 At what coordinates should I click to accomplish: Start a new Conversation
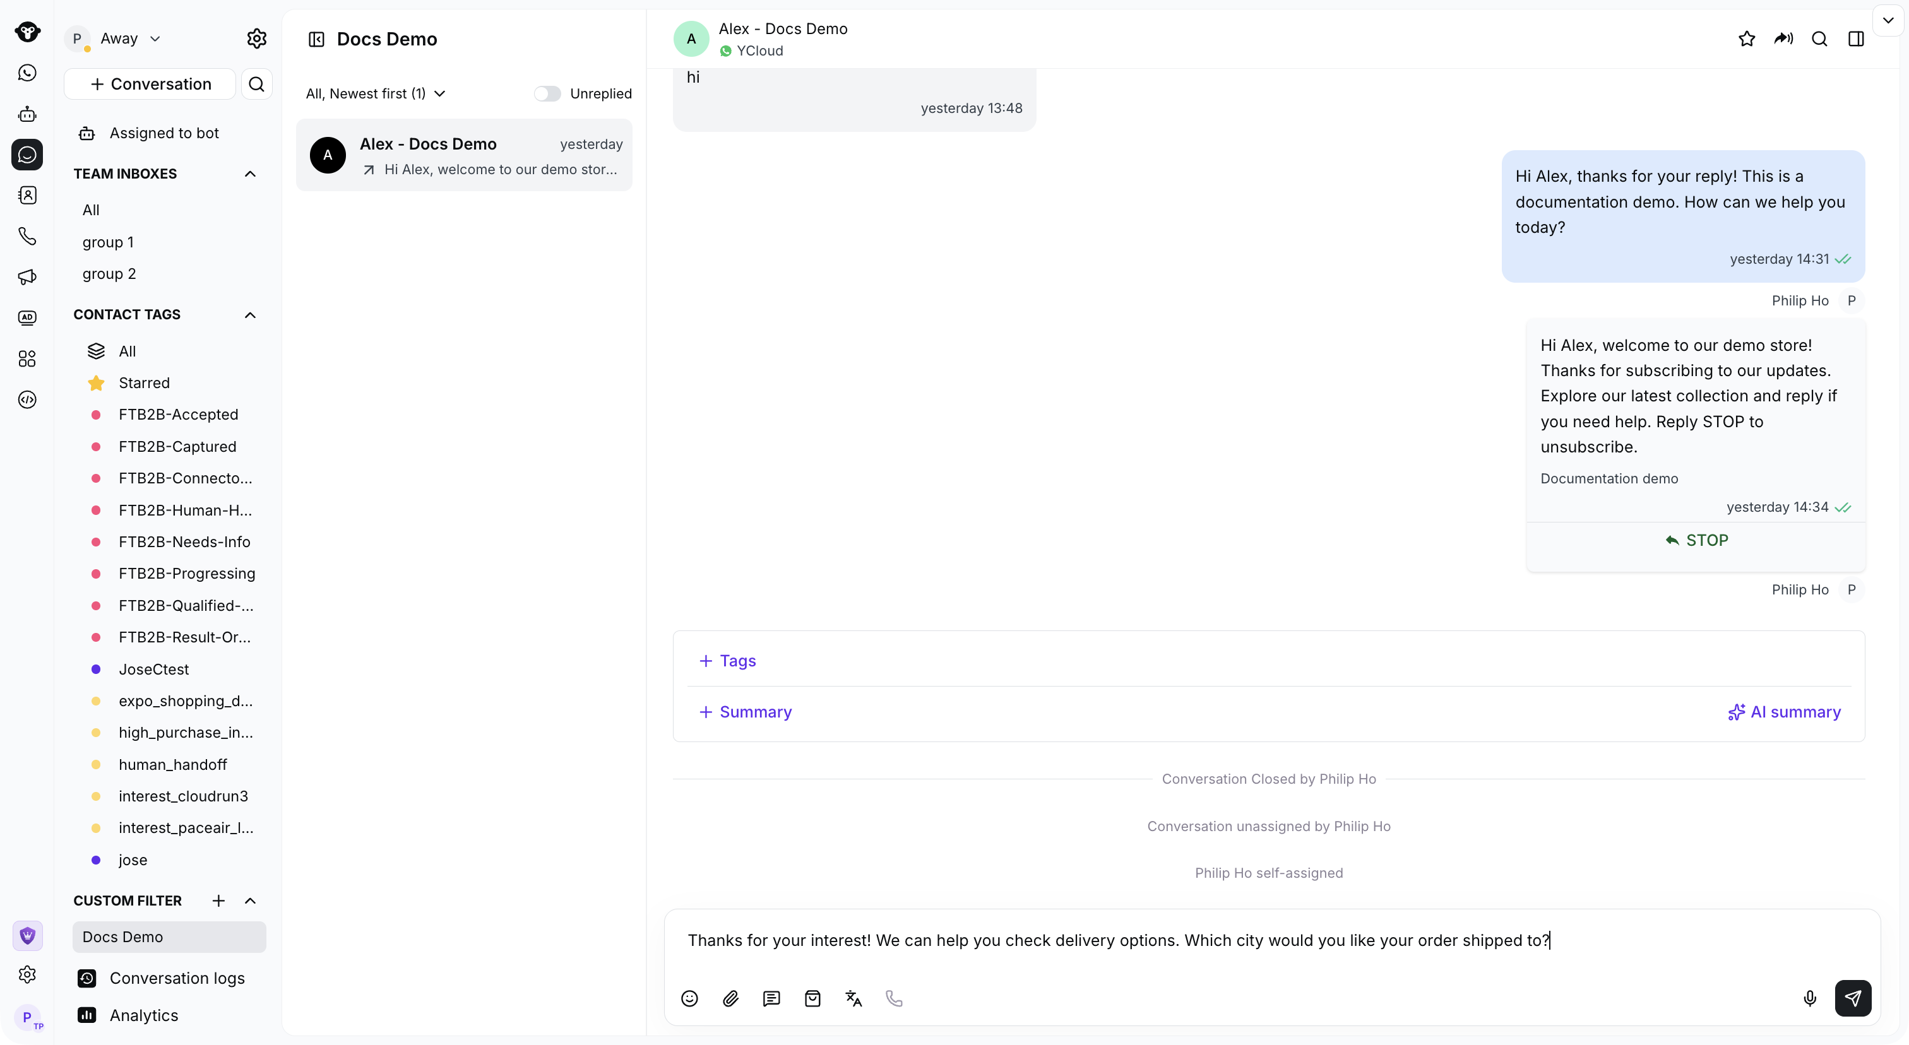click(x=150, y=84)
